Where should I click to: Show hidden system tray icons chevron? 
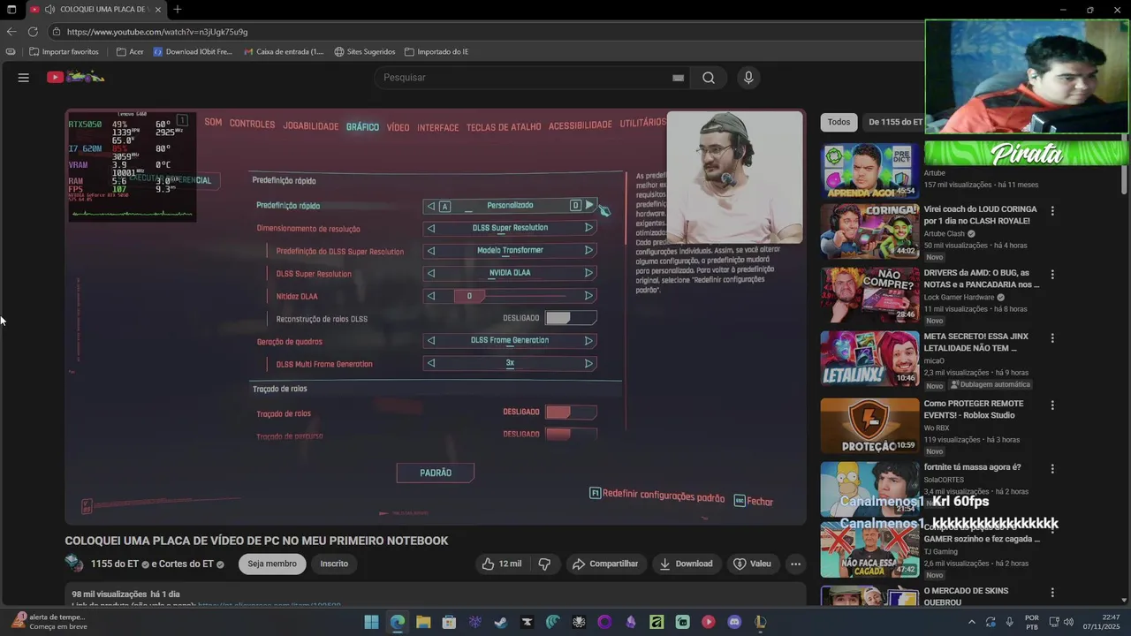coord(972,622)
